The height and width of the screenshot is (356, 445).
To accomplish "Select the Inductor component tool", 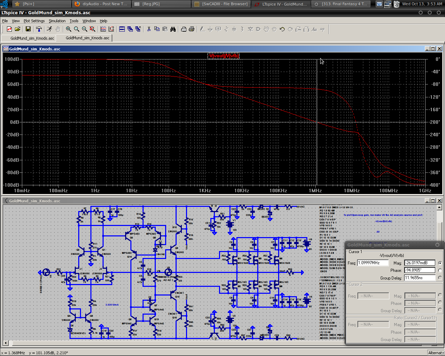I will click(x=242, y=29).
